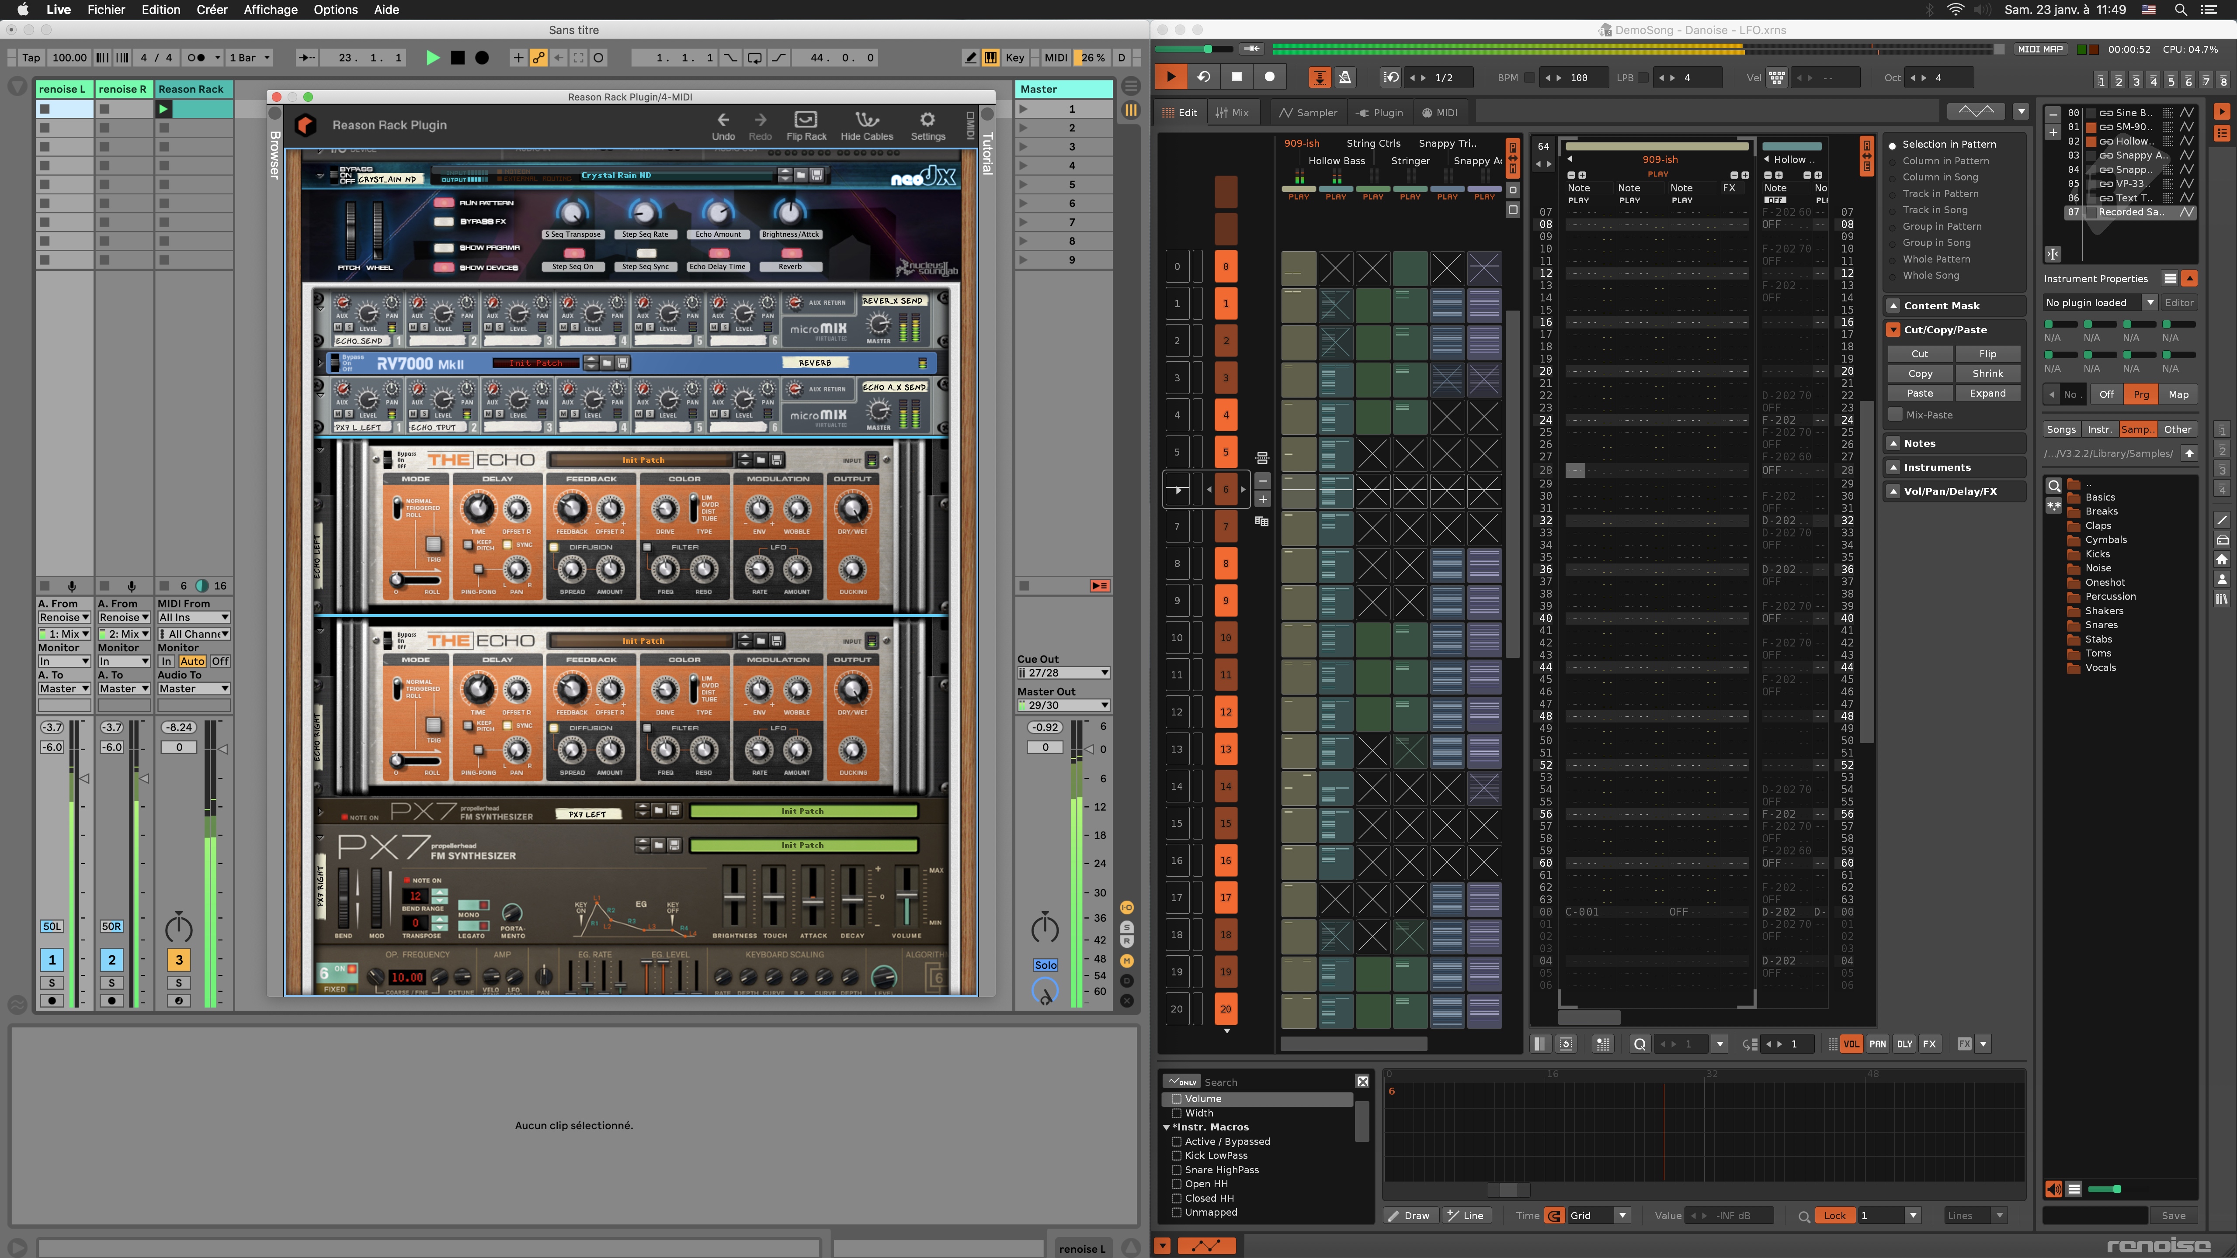Screen dimensions: 2237x1258
Task: Hide Cables in Reason Rack Plugin
Action: point(866,126)
